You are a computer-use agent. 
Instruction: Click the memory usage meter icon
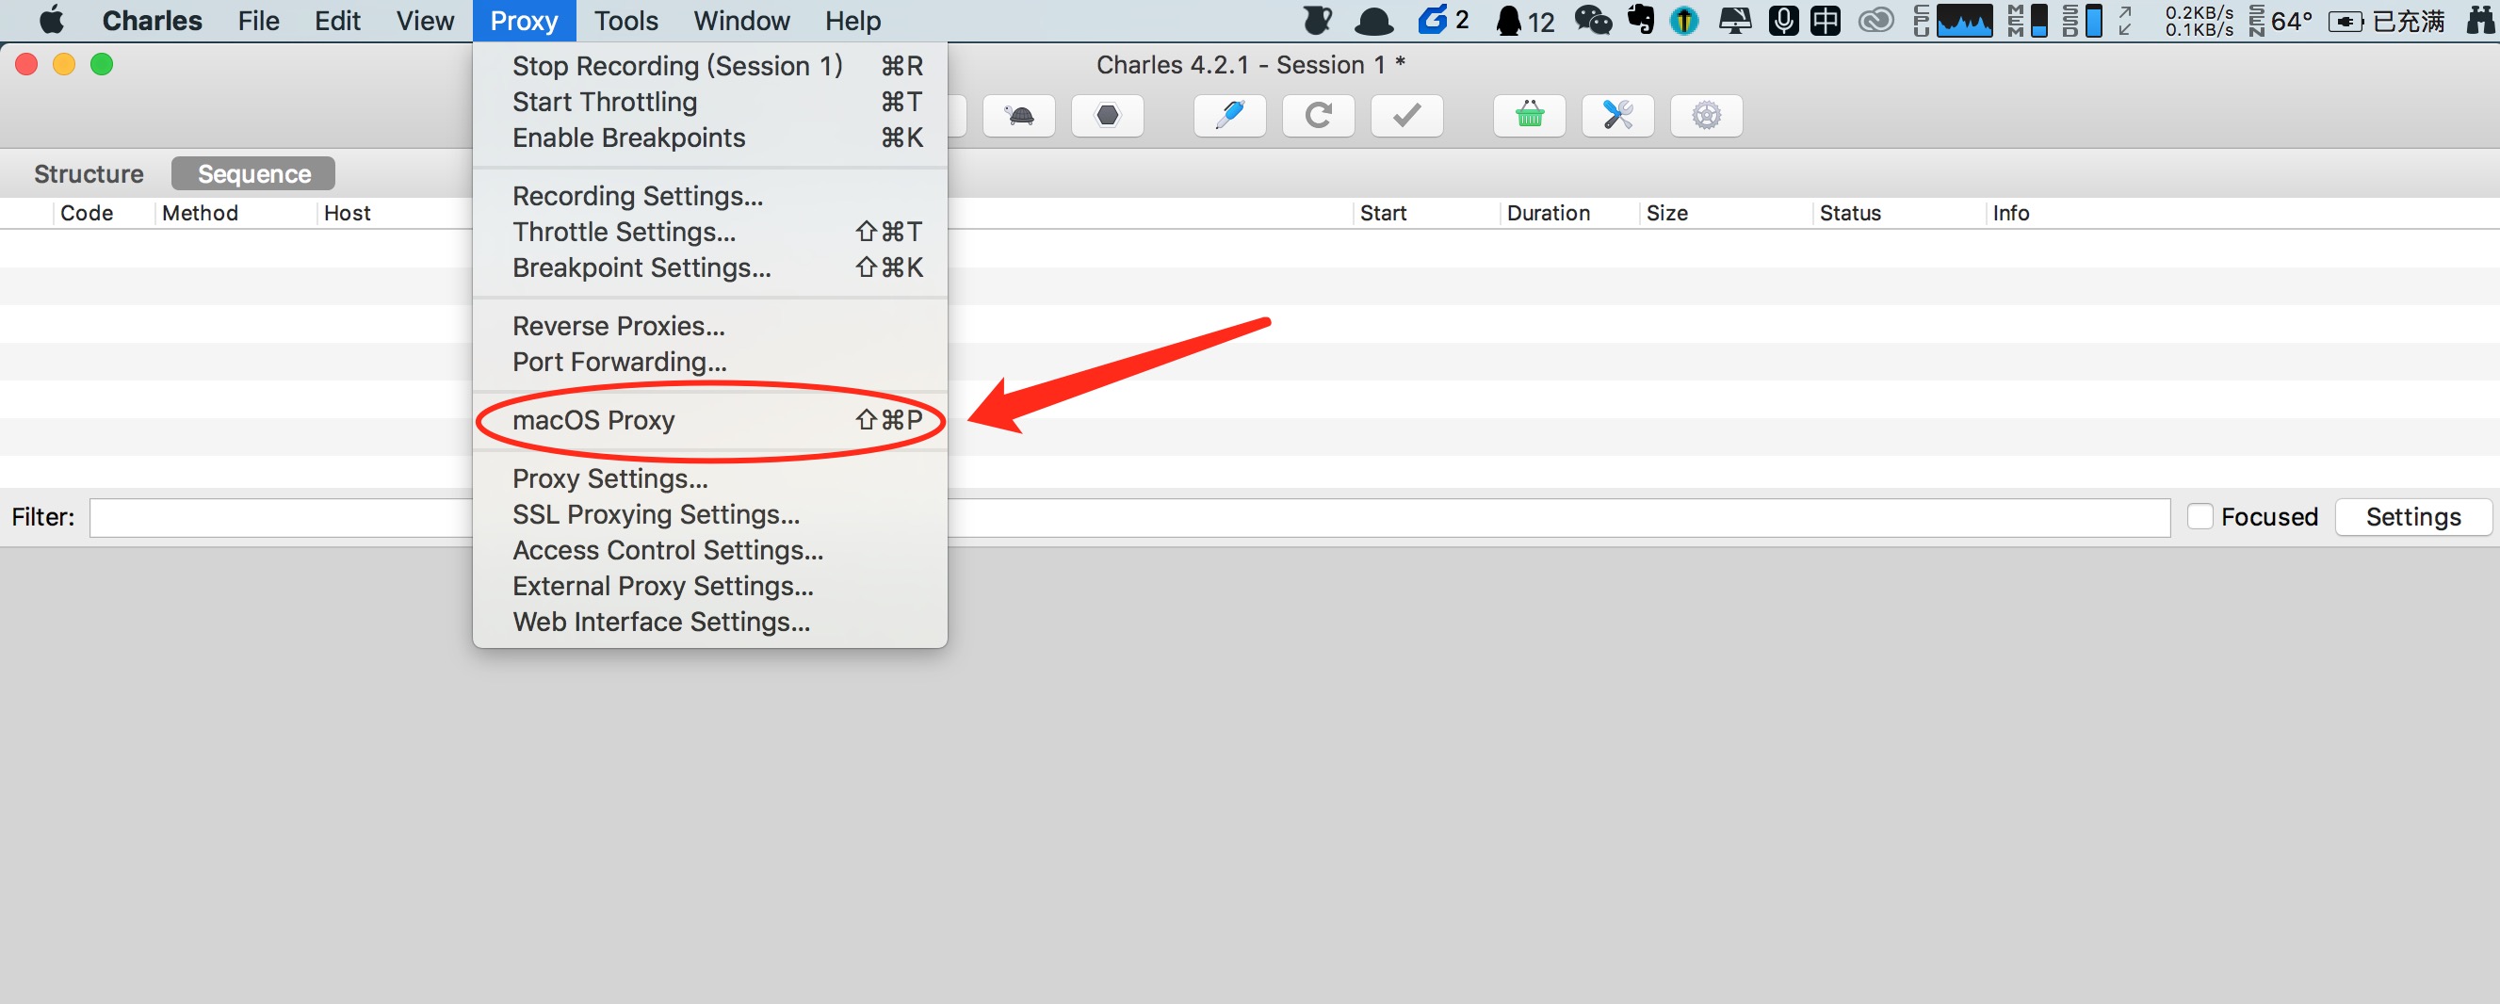click(2027, 21)
